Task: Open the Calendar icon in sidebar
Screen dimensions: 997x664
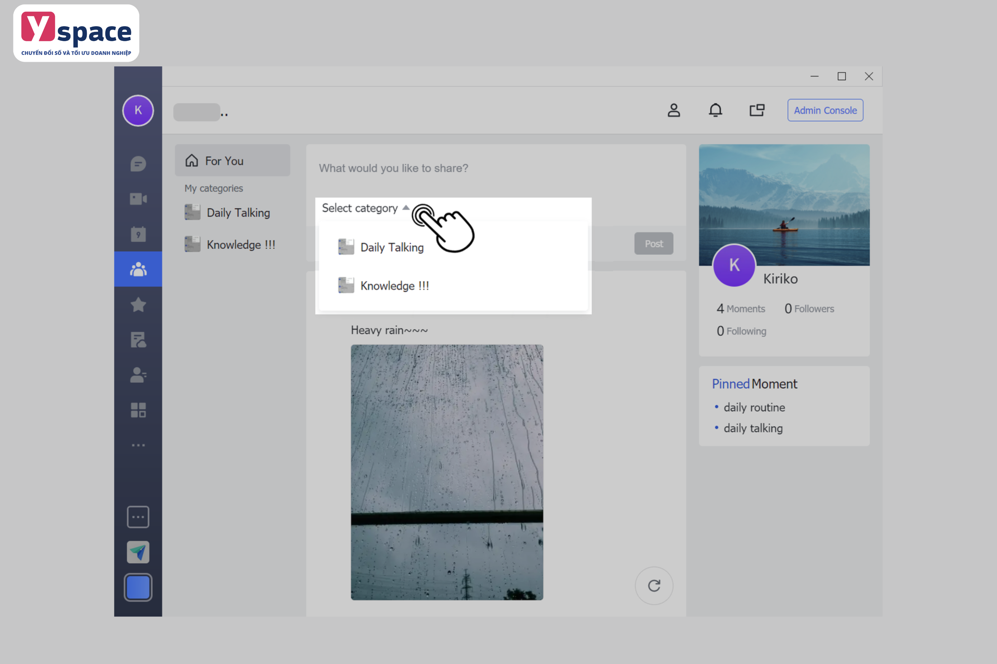Action: tap(138, 234)
